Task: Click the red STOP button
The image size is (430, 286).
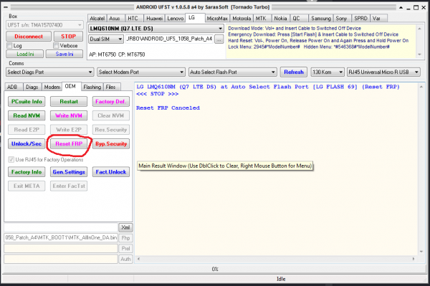Action: click(x=68, y=37)
